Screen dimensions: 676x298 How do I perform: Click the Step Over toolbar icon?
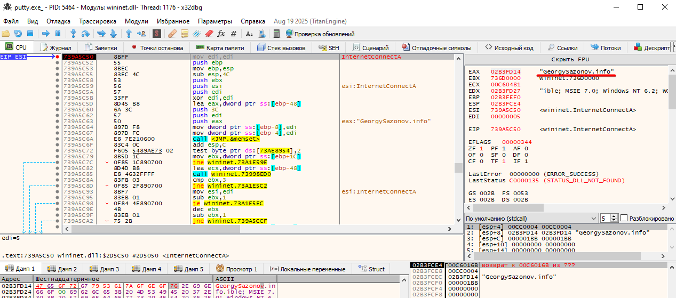click(86, 34)
